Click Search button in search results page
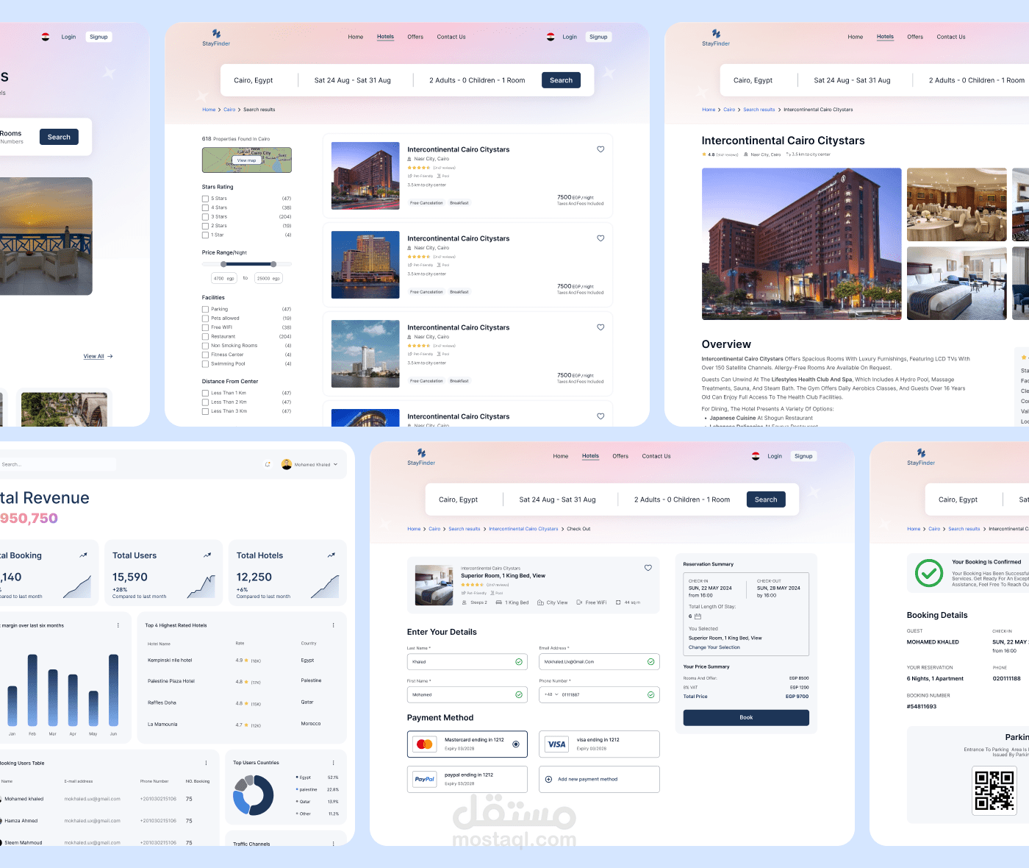The width and height of the screenshot is (1029, 868). click(561, 80)
